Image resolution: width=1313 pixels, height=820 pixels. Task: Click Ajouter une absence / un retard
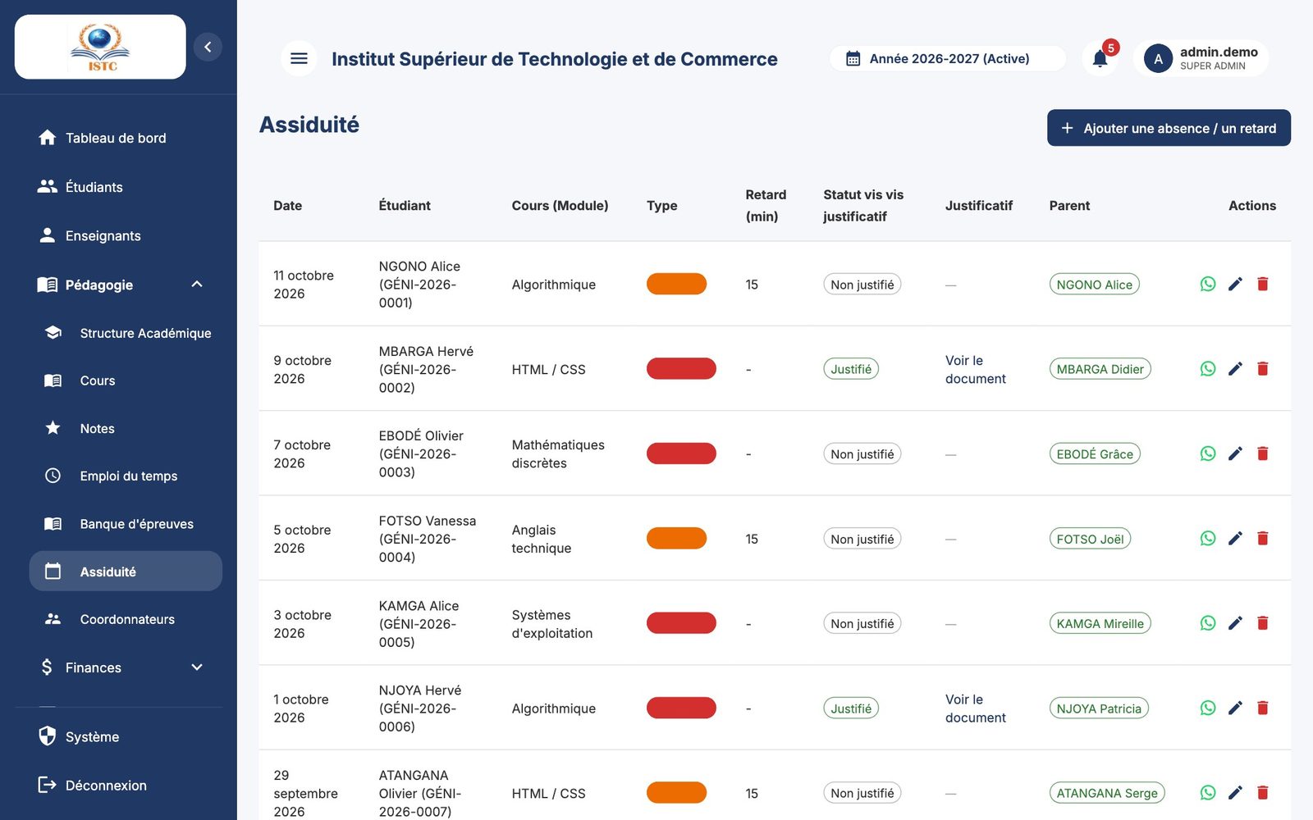pyautogui.click(x=1169, y=128)
